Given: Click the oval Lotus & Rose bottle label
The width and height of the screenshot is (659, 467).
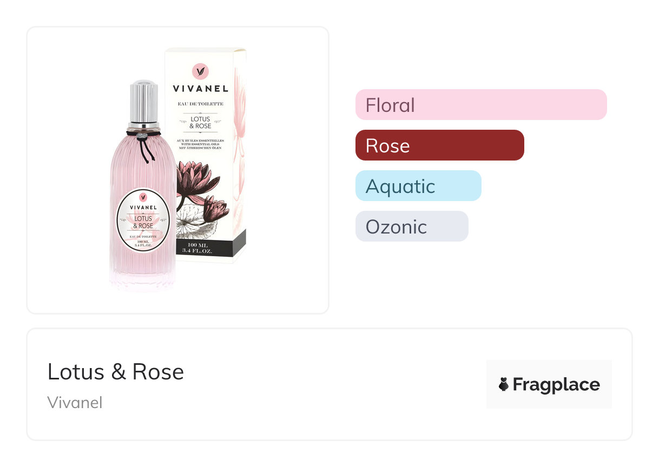Looking at the screenshot, I should [x=143, y=220].
